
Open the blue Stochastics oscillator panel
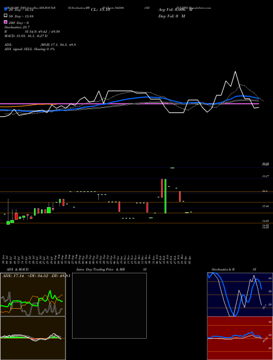coord(240,295)
